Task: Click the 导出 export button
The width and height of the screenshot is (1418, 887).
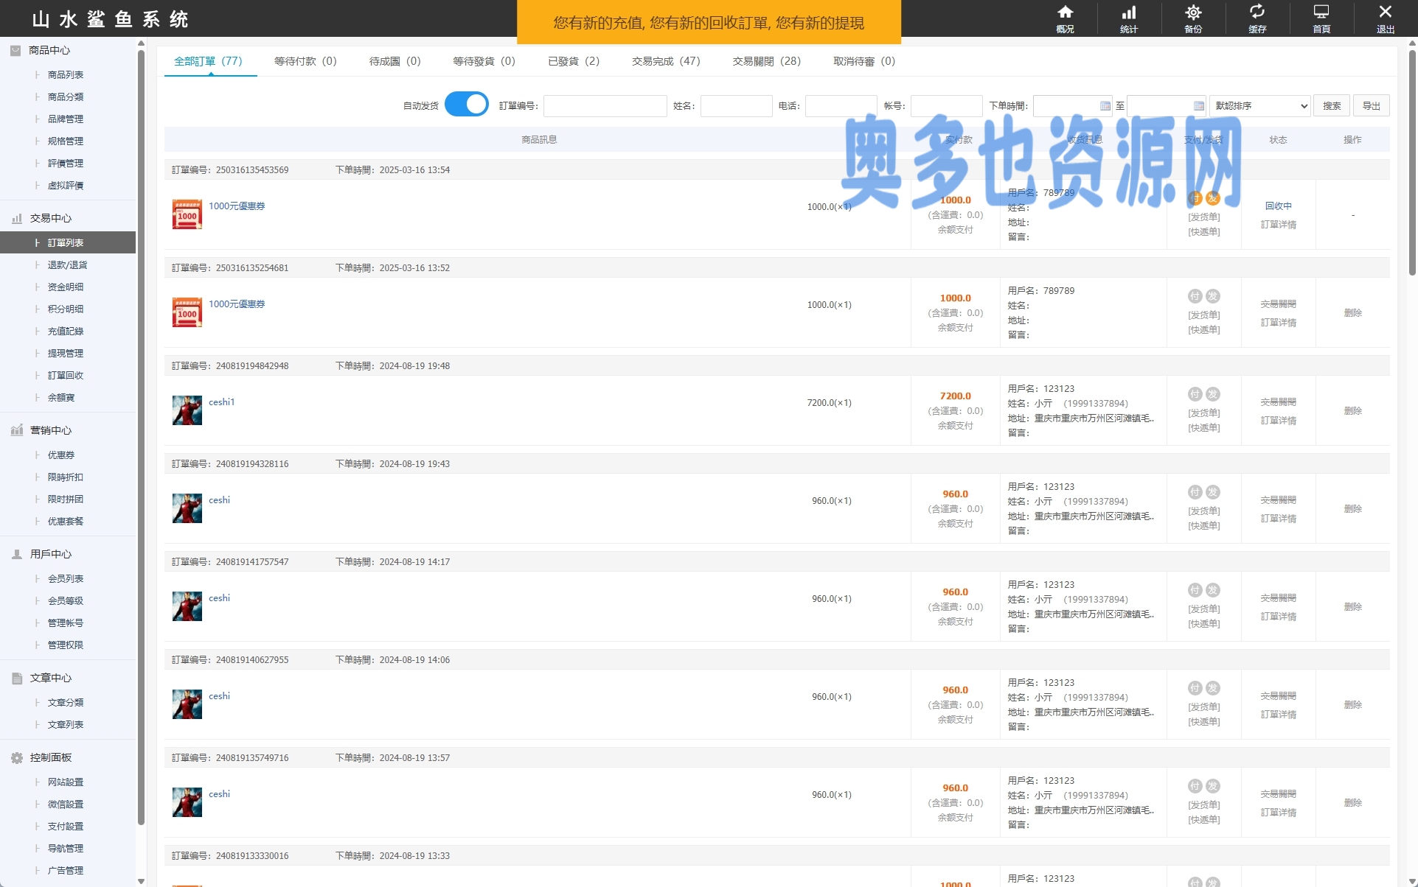Action: [x=1371, y=106]
